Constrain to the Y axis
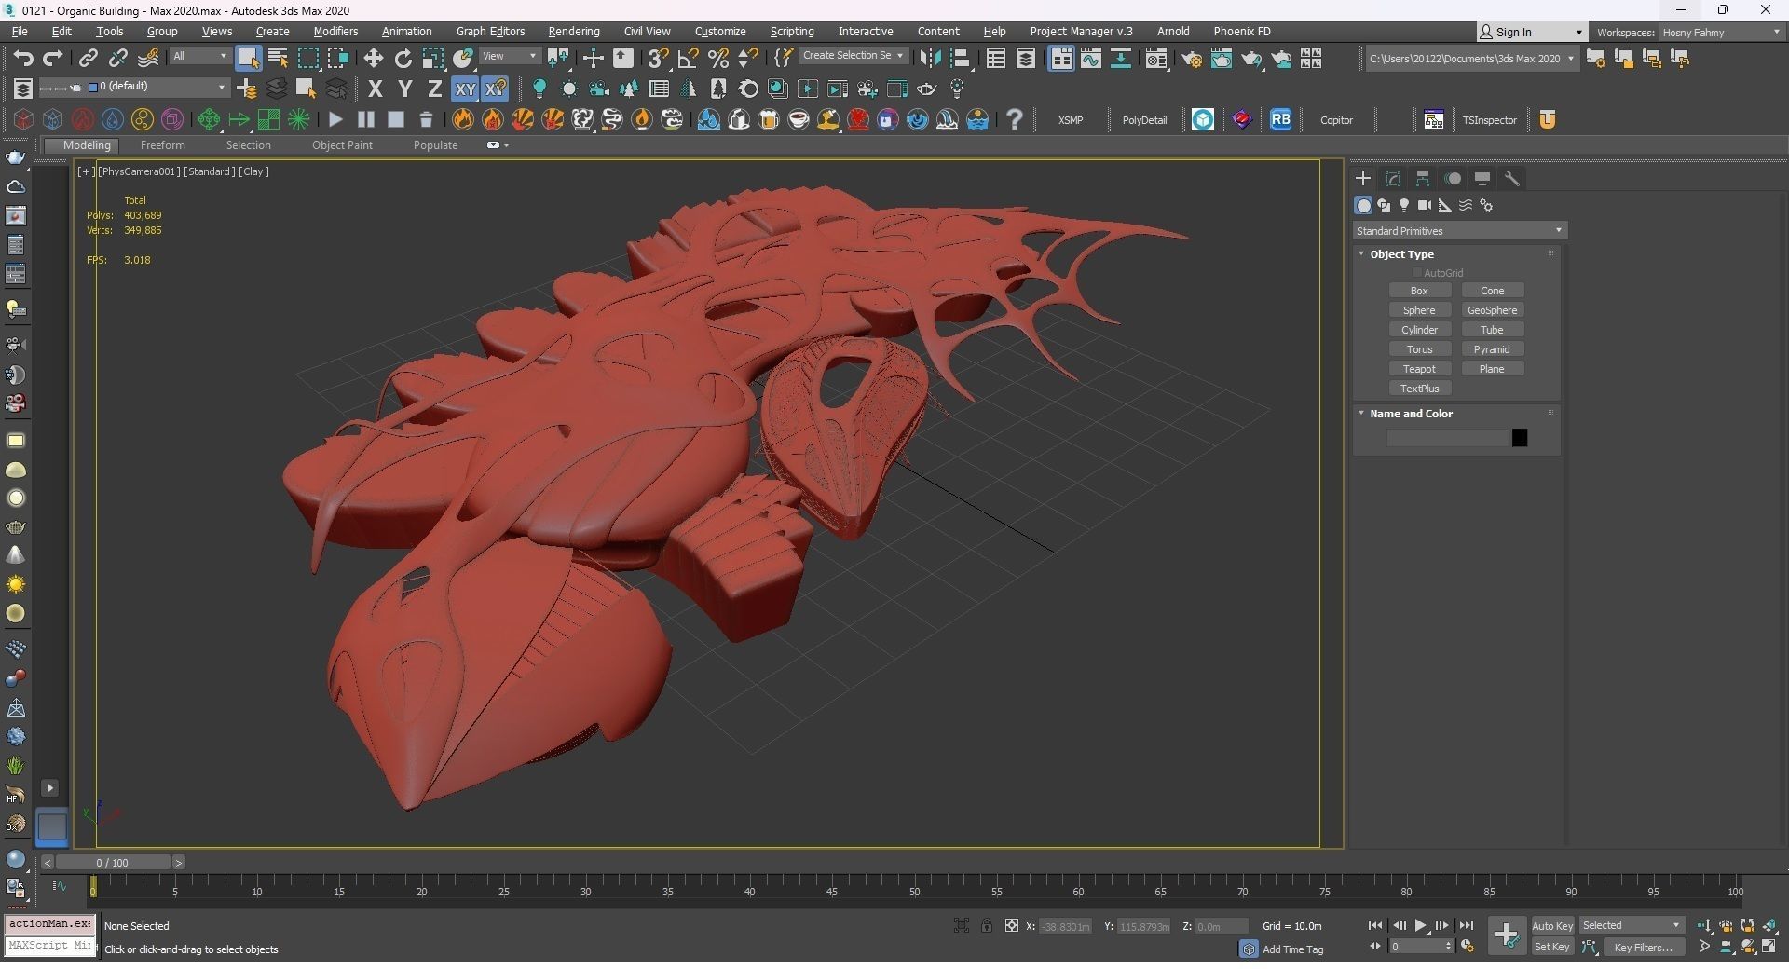This screenshot has height=969, width=1789. click(404, 89)
